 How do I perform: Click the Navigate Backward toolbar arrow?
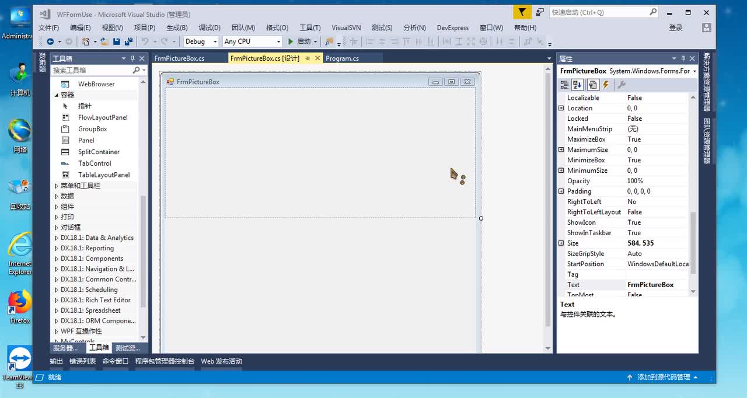pos(50,41)
